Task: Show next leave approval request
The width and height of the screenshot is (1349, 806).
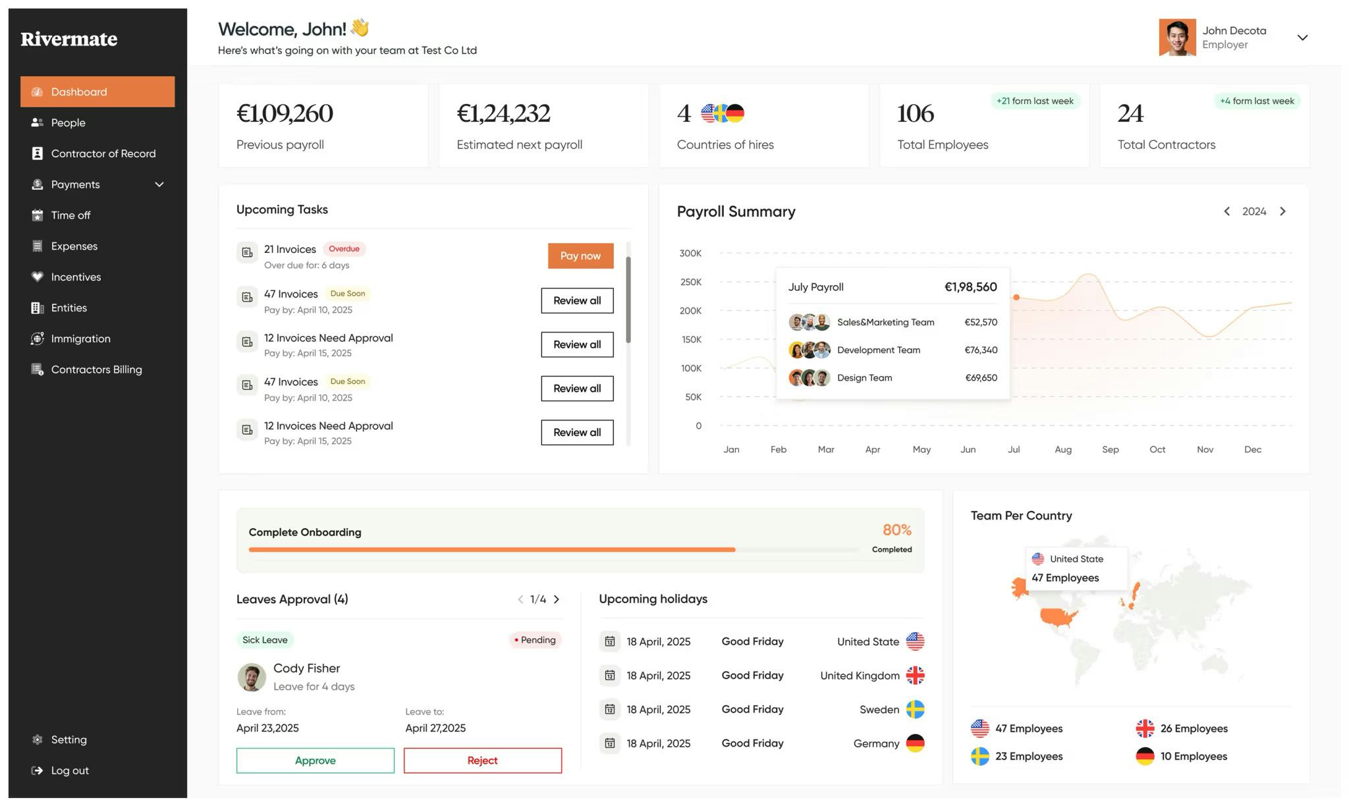Action: tap(557, 599)
